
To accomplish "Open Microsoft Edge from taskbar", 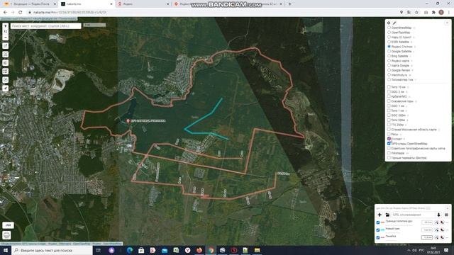I will click(129, 250).
